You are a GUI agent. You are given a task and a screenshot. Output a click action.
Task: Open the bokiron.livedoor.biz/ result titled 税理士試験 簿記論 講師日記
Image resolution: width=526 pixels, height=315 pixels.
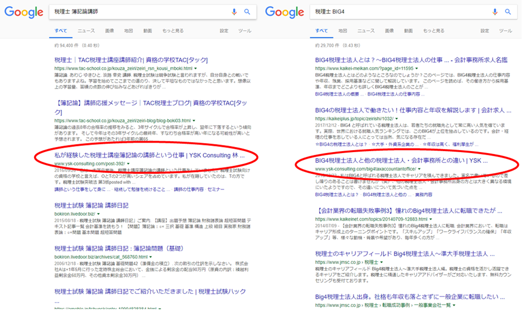click(91, 206)
